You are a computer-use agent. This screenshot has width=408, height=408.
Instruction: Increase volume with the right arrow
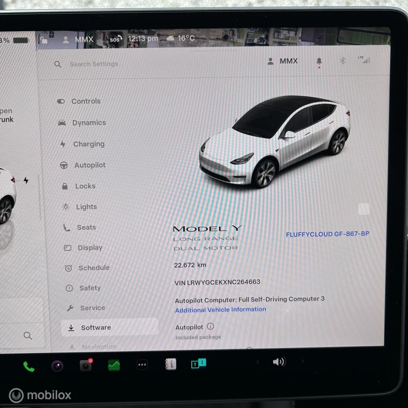tap(303, 361)
